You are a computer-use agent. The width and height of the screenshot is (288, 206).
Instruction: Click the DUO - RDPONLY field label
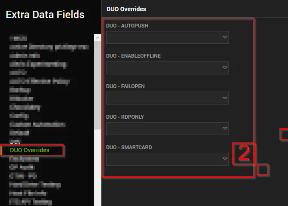[125, 117]
